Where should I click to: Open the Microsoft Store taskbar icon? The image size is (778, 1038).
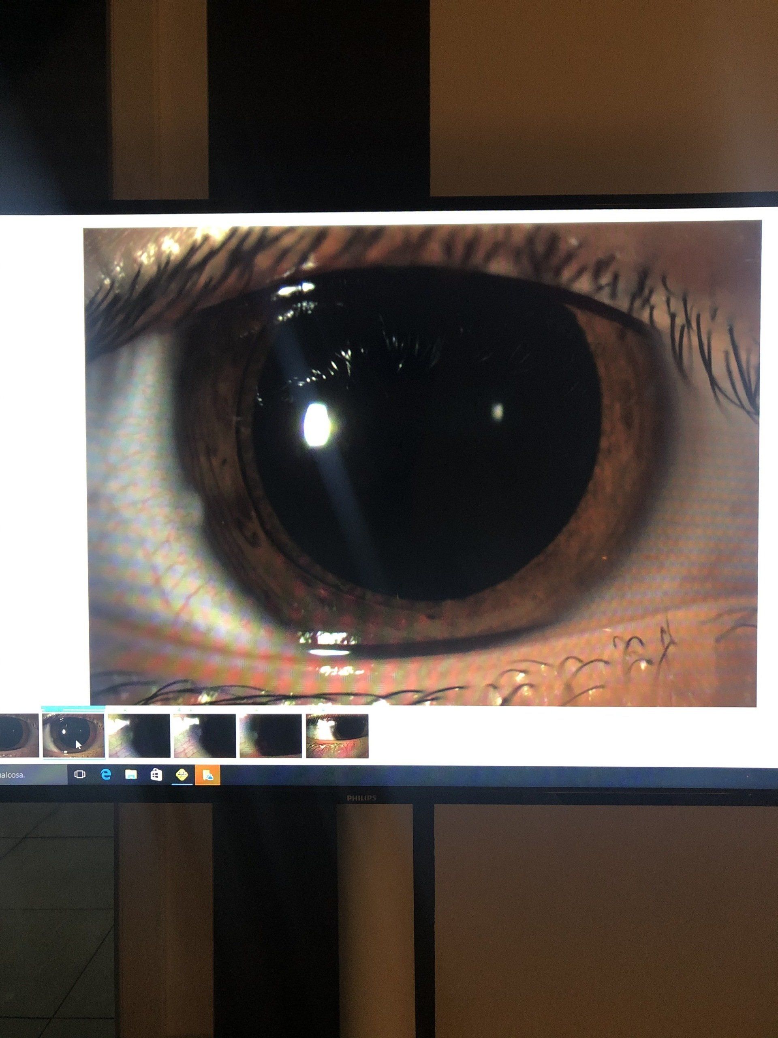coord(156,775)
